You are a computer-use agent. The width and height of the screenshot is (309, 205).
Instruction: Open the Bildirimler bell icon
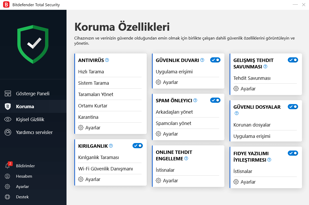point(8,166)
